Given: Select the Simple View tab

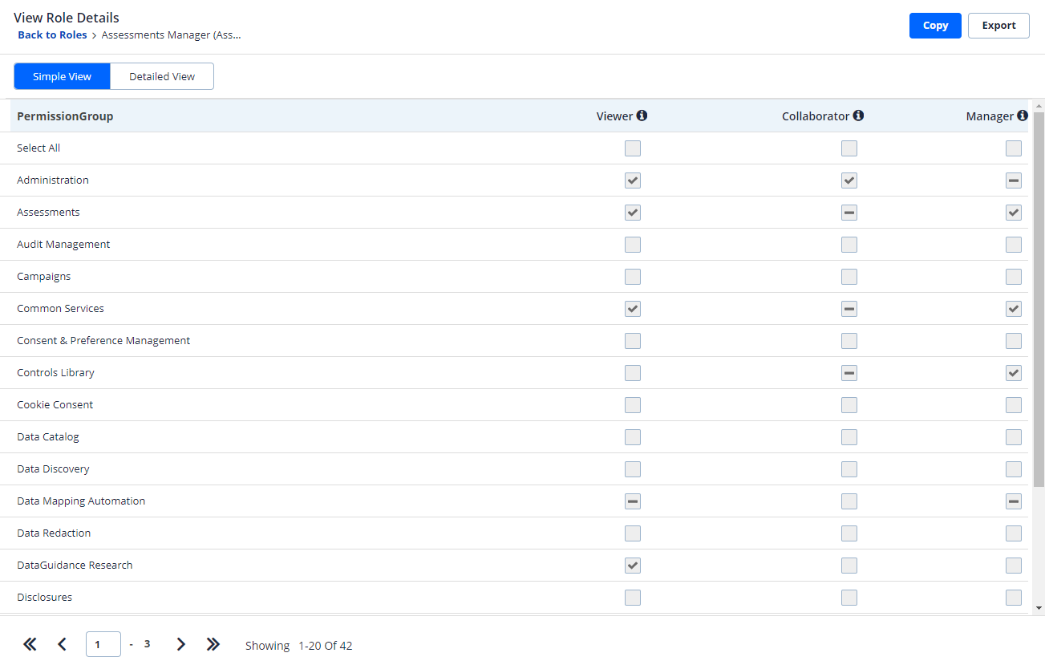Looking at the screenshot, I should (62, 76).
